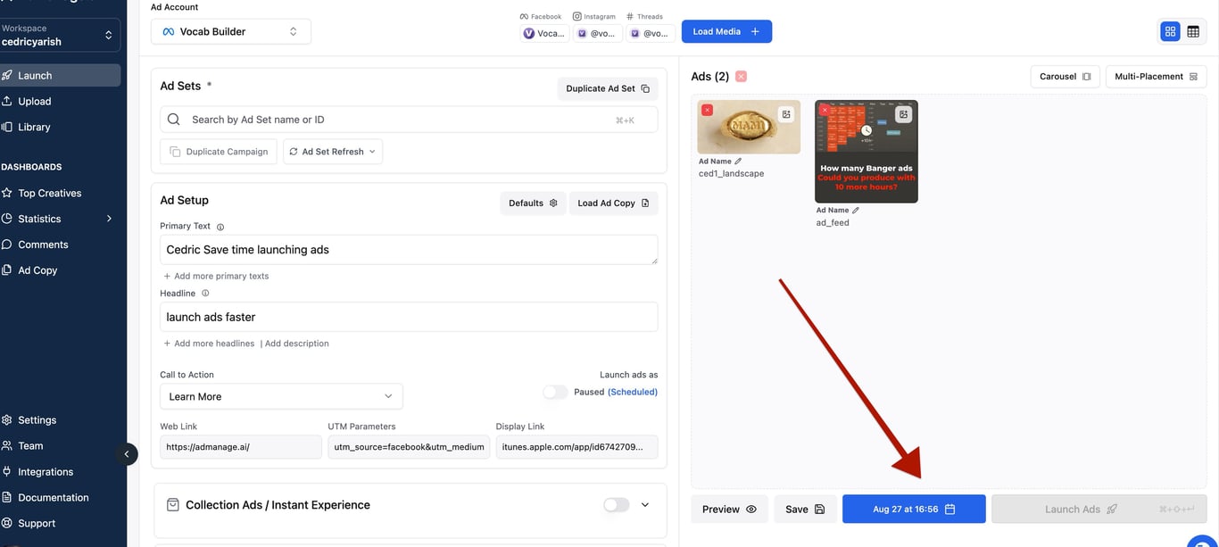Remove the ad_feed ad
The width and height of the screenshot is (1219, 547).
coord(825,110)
